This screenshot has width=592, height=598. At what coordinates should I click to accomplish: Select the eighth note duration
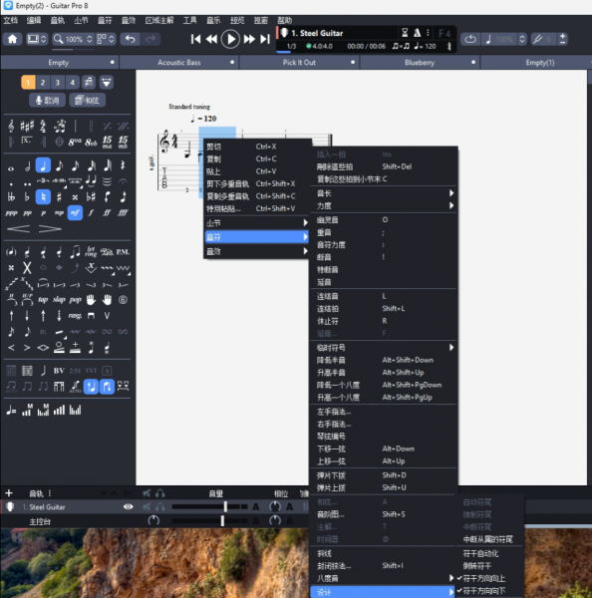pyautogui.click(x=59, y=165)
